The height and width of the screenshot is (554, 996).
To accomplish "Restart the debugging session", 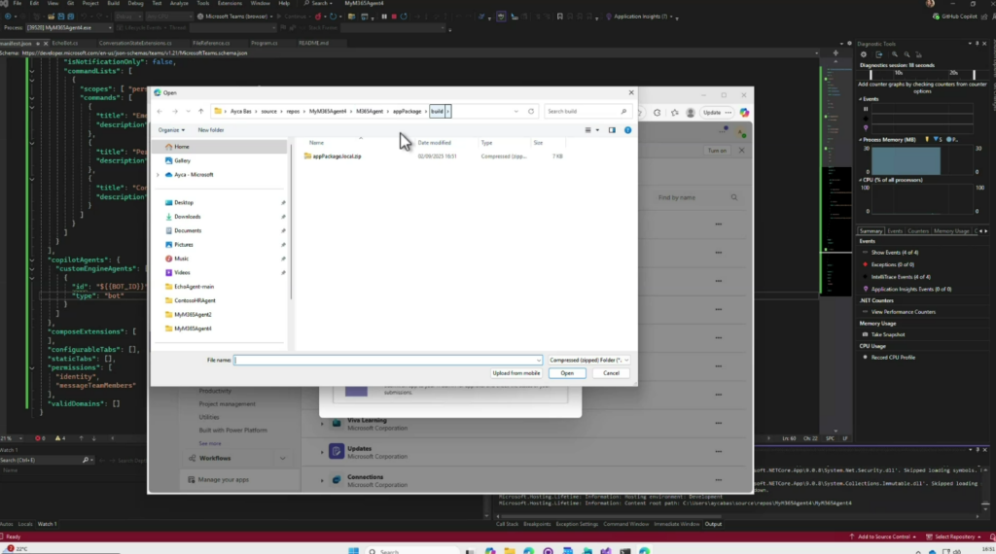I will click(x=404, y=17).
